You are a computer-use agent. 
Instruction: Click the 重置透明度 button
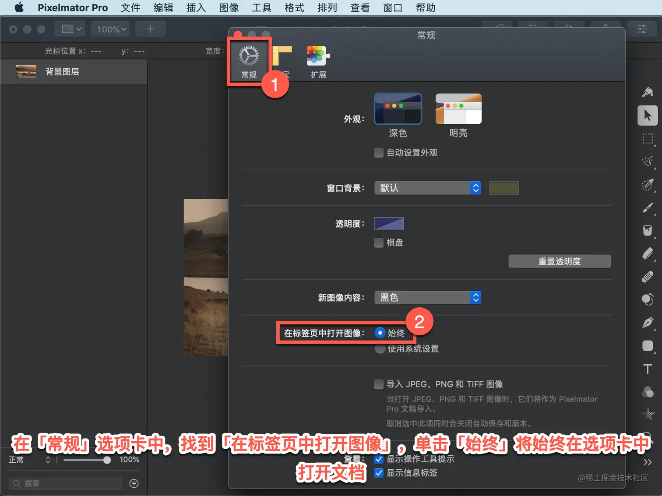coord(560,261)
